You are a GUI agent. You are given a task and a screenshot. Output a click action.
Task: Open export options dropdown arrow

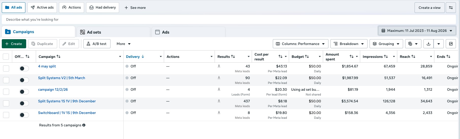tap(439, 44)
